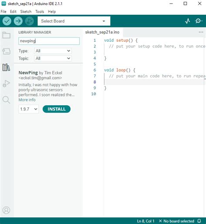Viewport: 206px width, 224px height.
Task: Open the Boards Manager panel
Action: [x=6, y=51]
